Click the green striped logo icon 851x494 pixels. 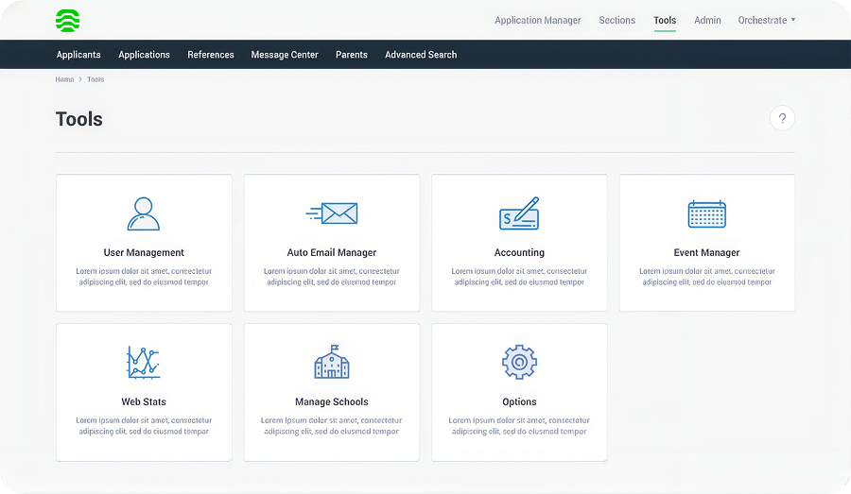click(68, 21)
